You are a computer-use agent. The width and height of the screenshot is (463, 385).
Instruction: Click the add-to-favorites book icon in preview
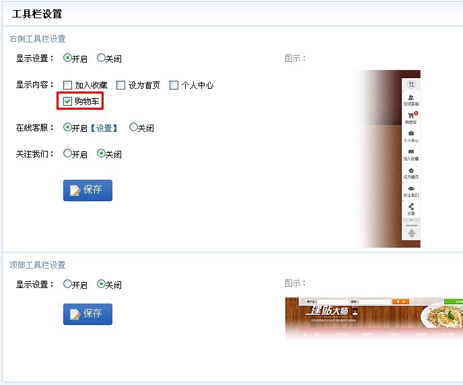411,151
